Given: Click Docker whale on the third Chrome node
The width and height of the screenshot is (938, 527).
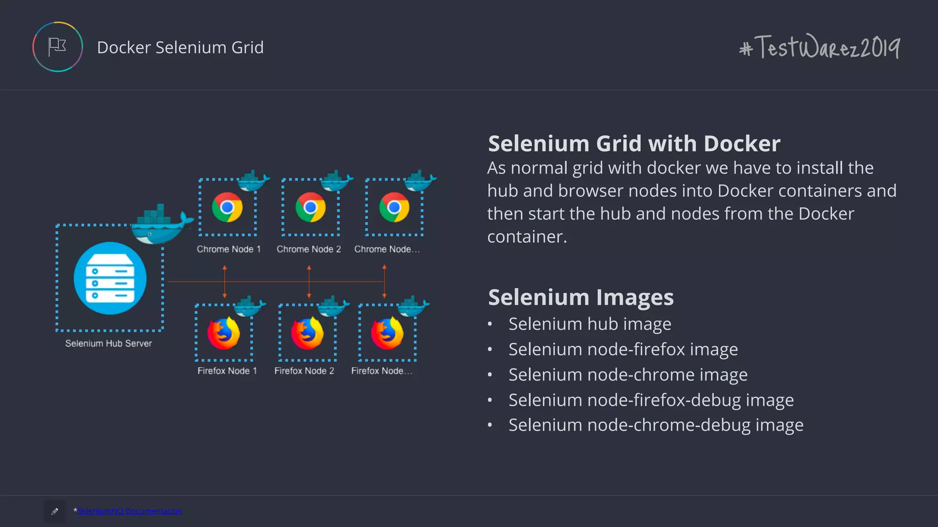Looking at the screenshot, I should pyautogui.click(x=420, y=180).
